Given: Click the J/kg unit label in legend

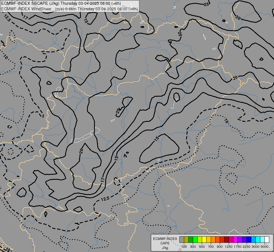Looking at the screenshot, I should 165,248.
